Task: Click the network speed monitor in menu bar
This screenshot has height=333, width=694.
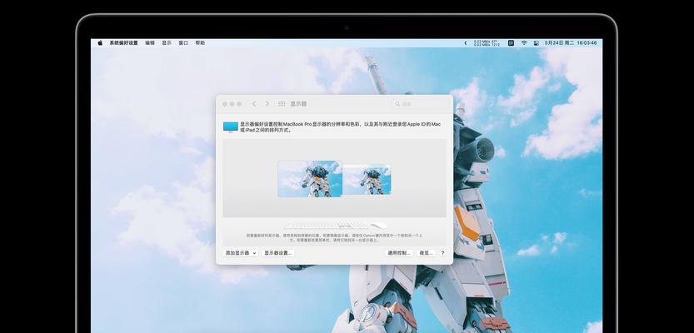Action: pyautogui.click(x=487, y=43)
